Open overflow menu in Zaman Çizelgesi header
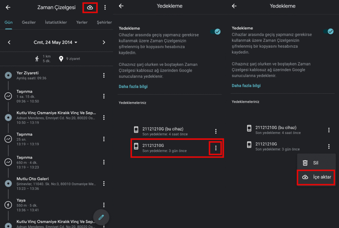Viewport: 339px width, 228px height. click(105, 7)
